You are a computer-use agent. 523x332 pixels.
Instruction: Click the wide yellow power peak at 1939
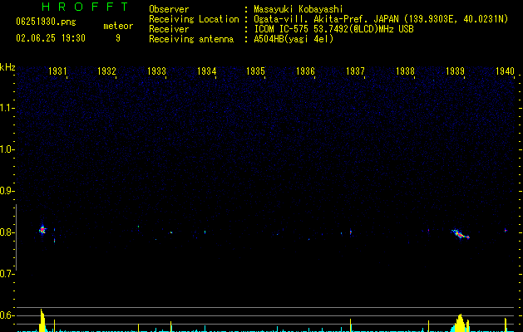(461, 323)
